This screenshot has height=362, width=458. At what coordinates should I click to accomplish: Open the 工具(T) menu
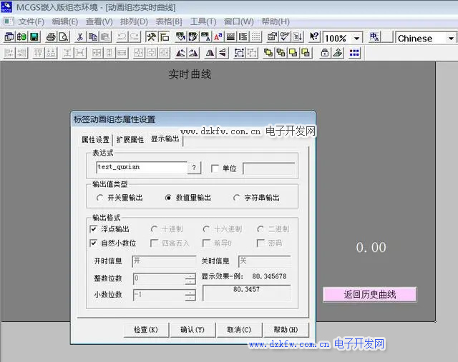click(203, 21)
